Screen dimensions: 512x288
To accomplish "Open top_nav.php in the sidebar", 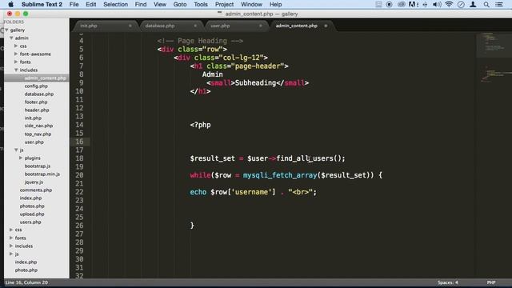I will 38,134.
